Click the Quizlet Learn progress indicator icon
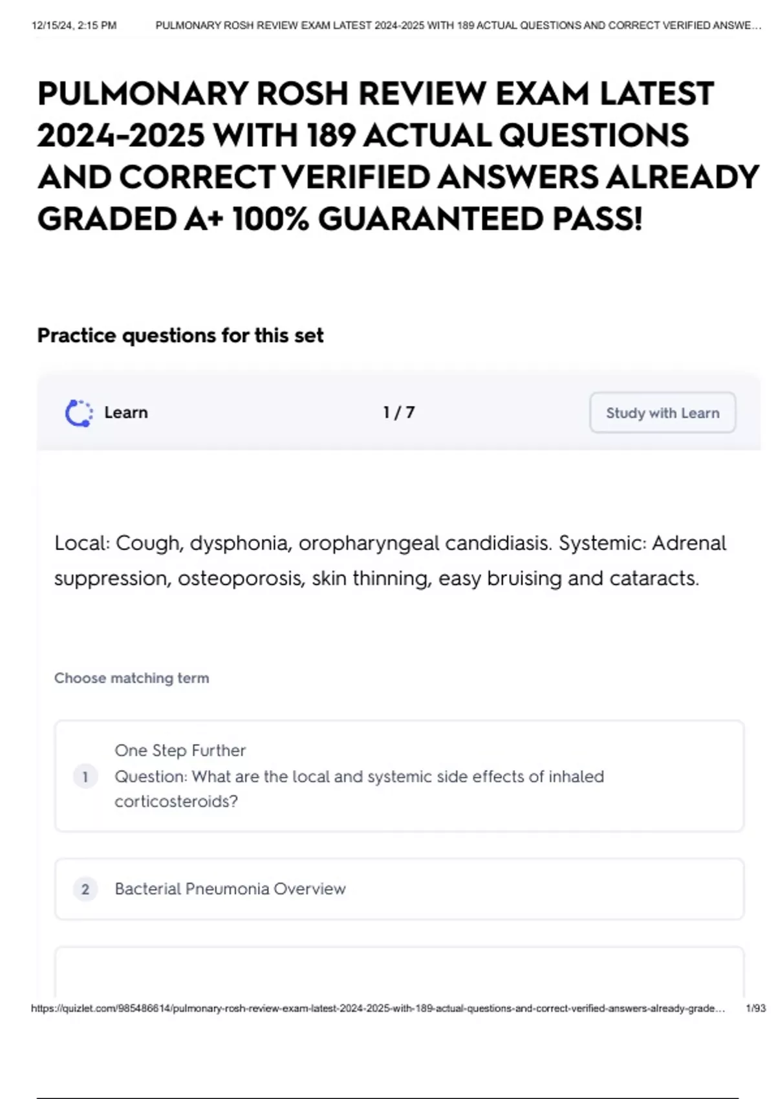The image size is (776, 1099). [80, 412]
